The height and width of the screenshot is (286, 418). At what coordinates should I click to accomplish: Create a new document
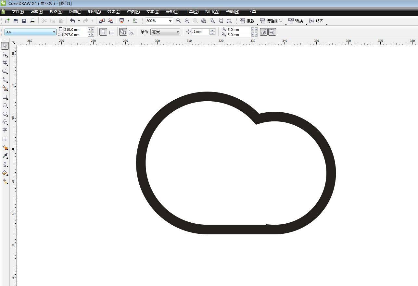(x=7, y=21)
